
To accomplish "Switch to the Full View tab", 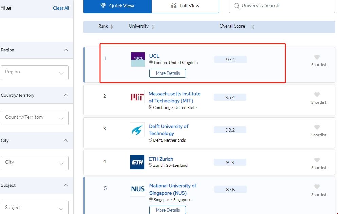I will pyautogui.click(x=185, y=6).
